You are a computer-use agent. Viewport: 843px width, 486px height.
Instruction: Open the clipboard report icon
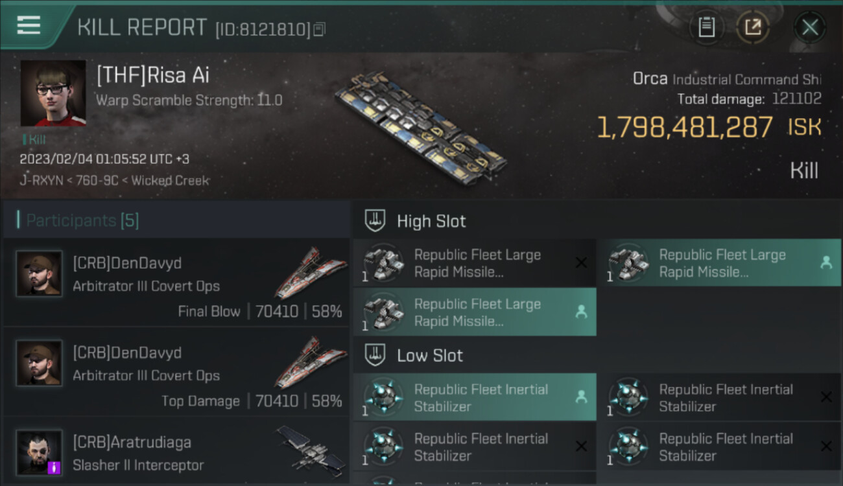[x=706, y=27]
